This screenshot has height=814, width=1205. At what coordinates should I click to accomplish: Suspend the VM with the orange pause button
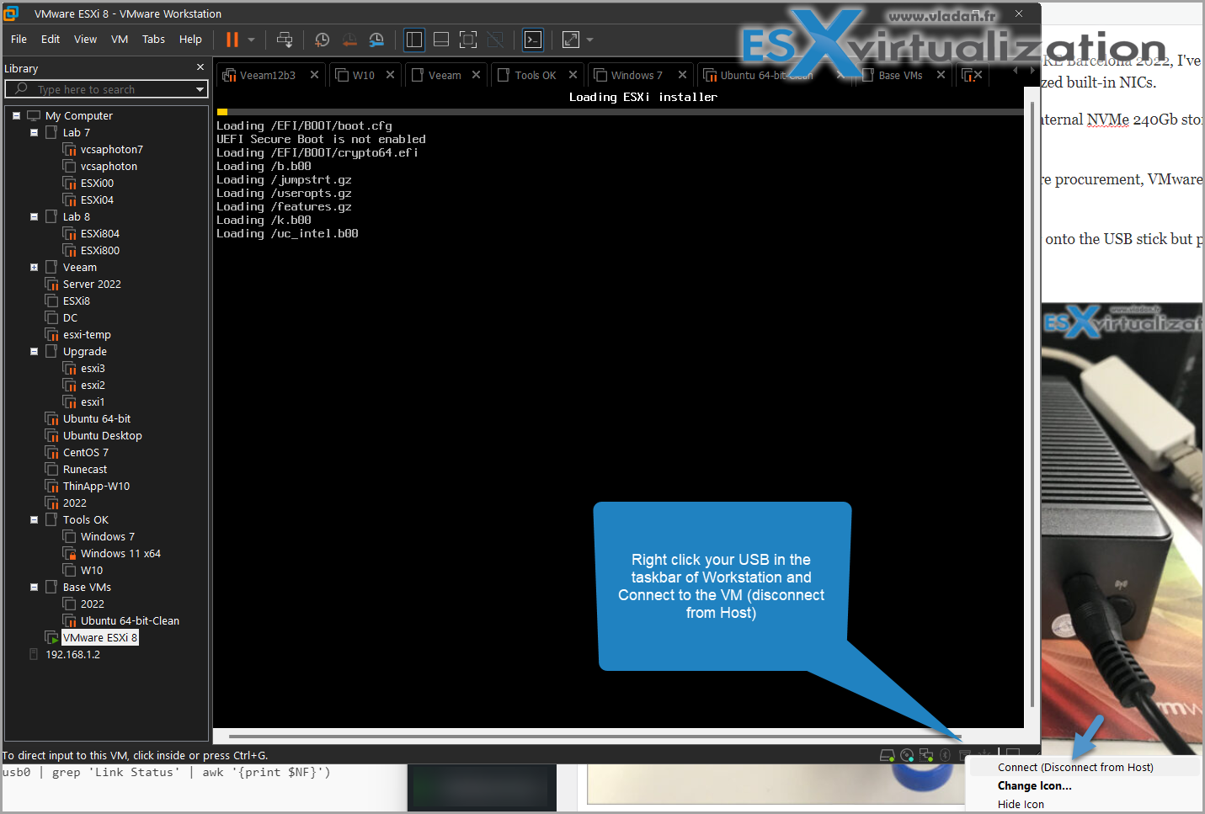click(x=232, y=40)
